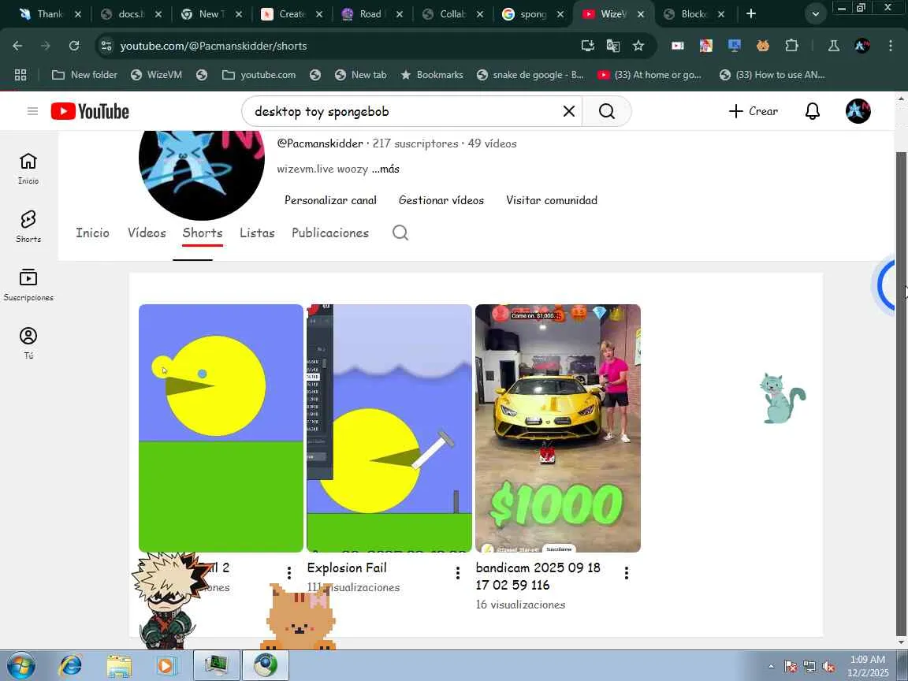Select the channel Shorts tab
The width and height of the screenshot is (908, 681).
click(x=202, y=233)
